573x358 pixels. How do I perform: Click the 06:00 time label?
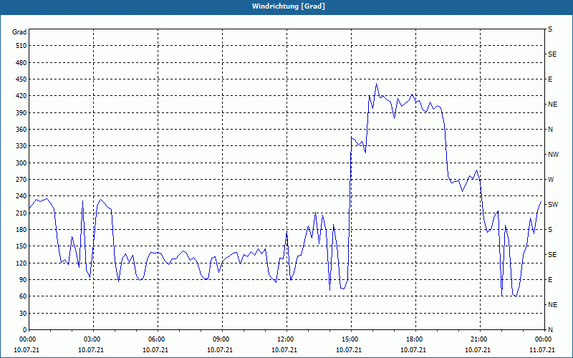click(x=155, y=339)
